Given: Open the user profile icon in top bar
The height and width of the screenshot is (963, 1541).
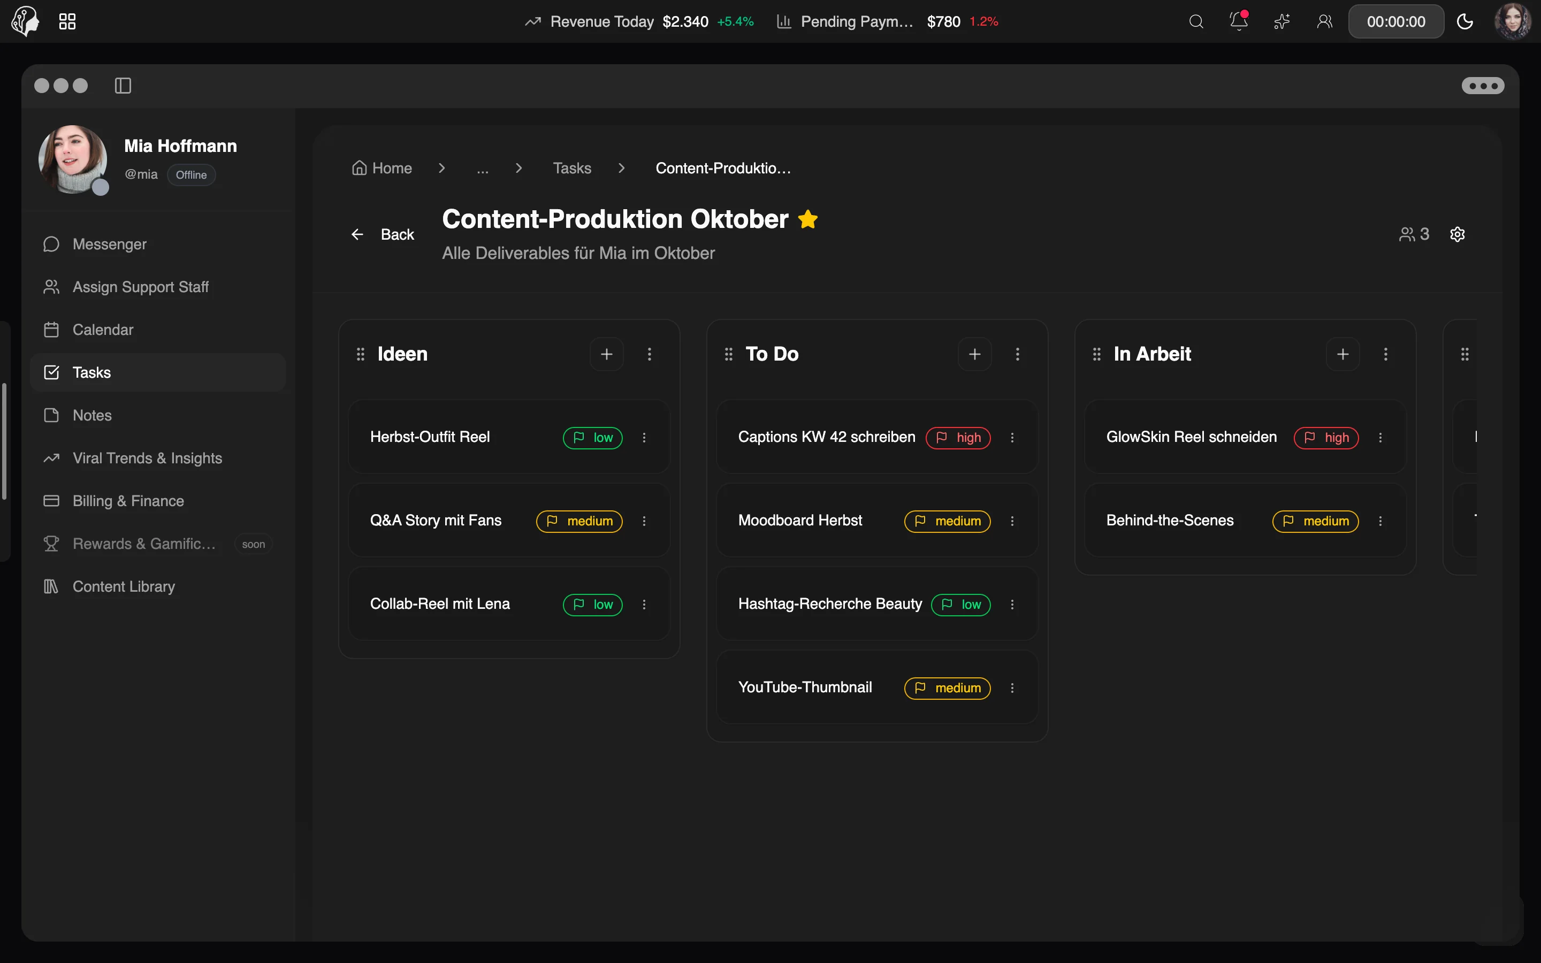Looking at the screenshot, I should tap(1324, 21).
